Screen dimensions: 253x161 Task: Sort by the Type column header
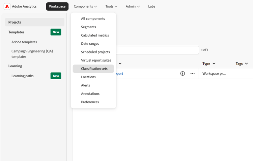pos(209,64)
